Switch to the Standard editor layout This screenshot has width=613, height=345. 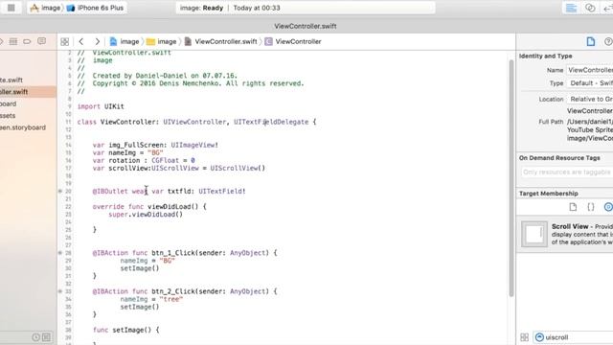pyautogui.click(x=571, y=8)
